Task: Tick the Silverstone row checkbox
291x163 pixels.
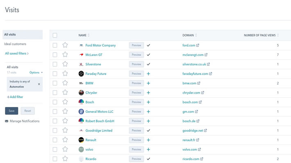Action: click(55, 64)
